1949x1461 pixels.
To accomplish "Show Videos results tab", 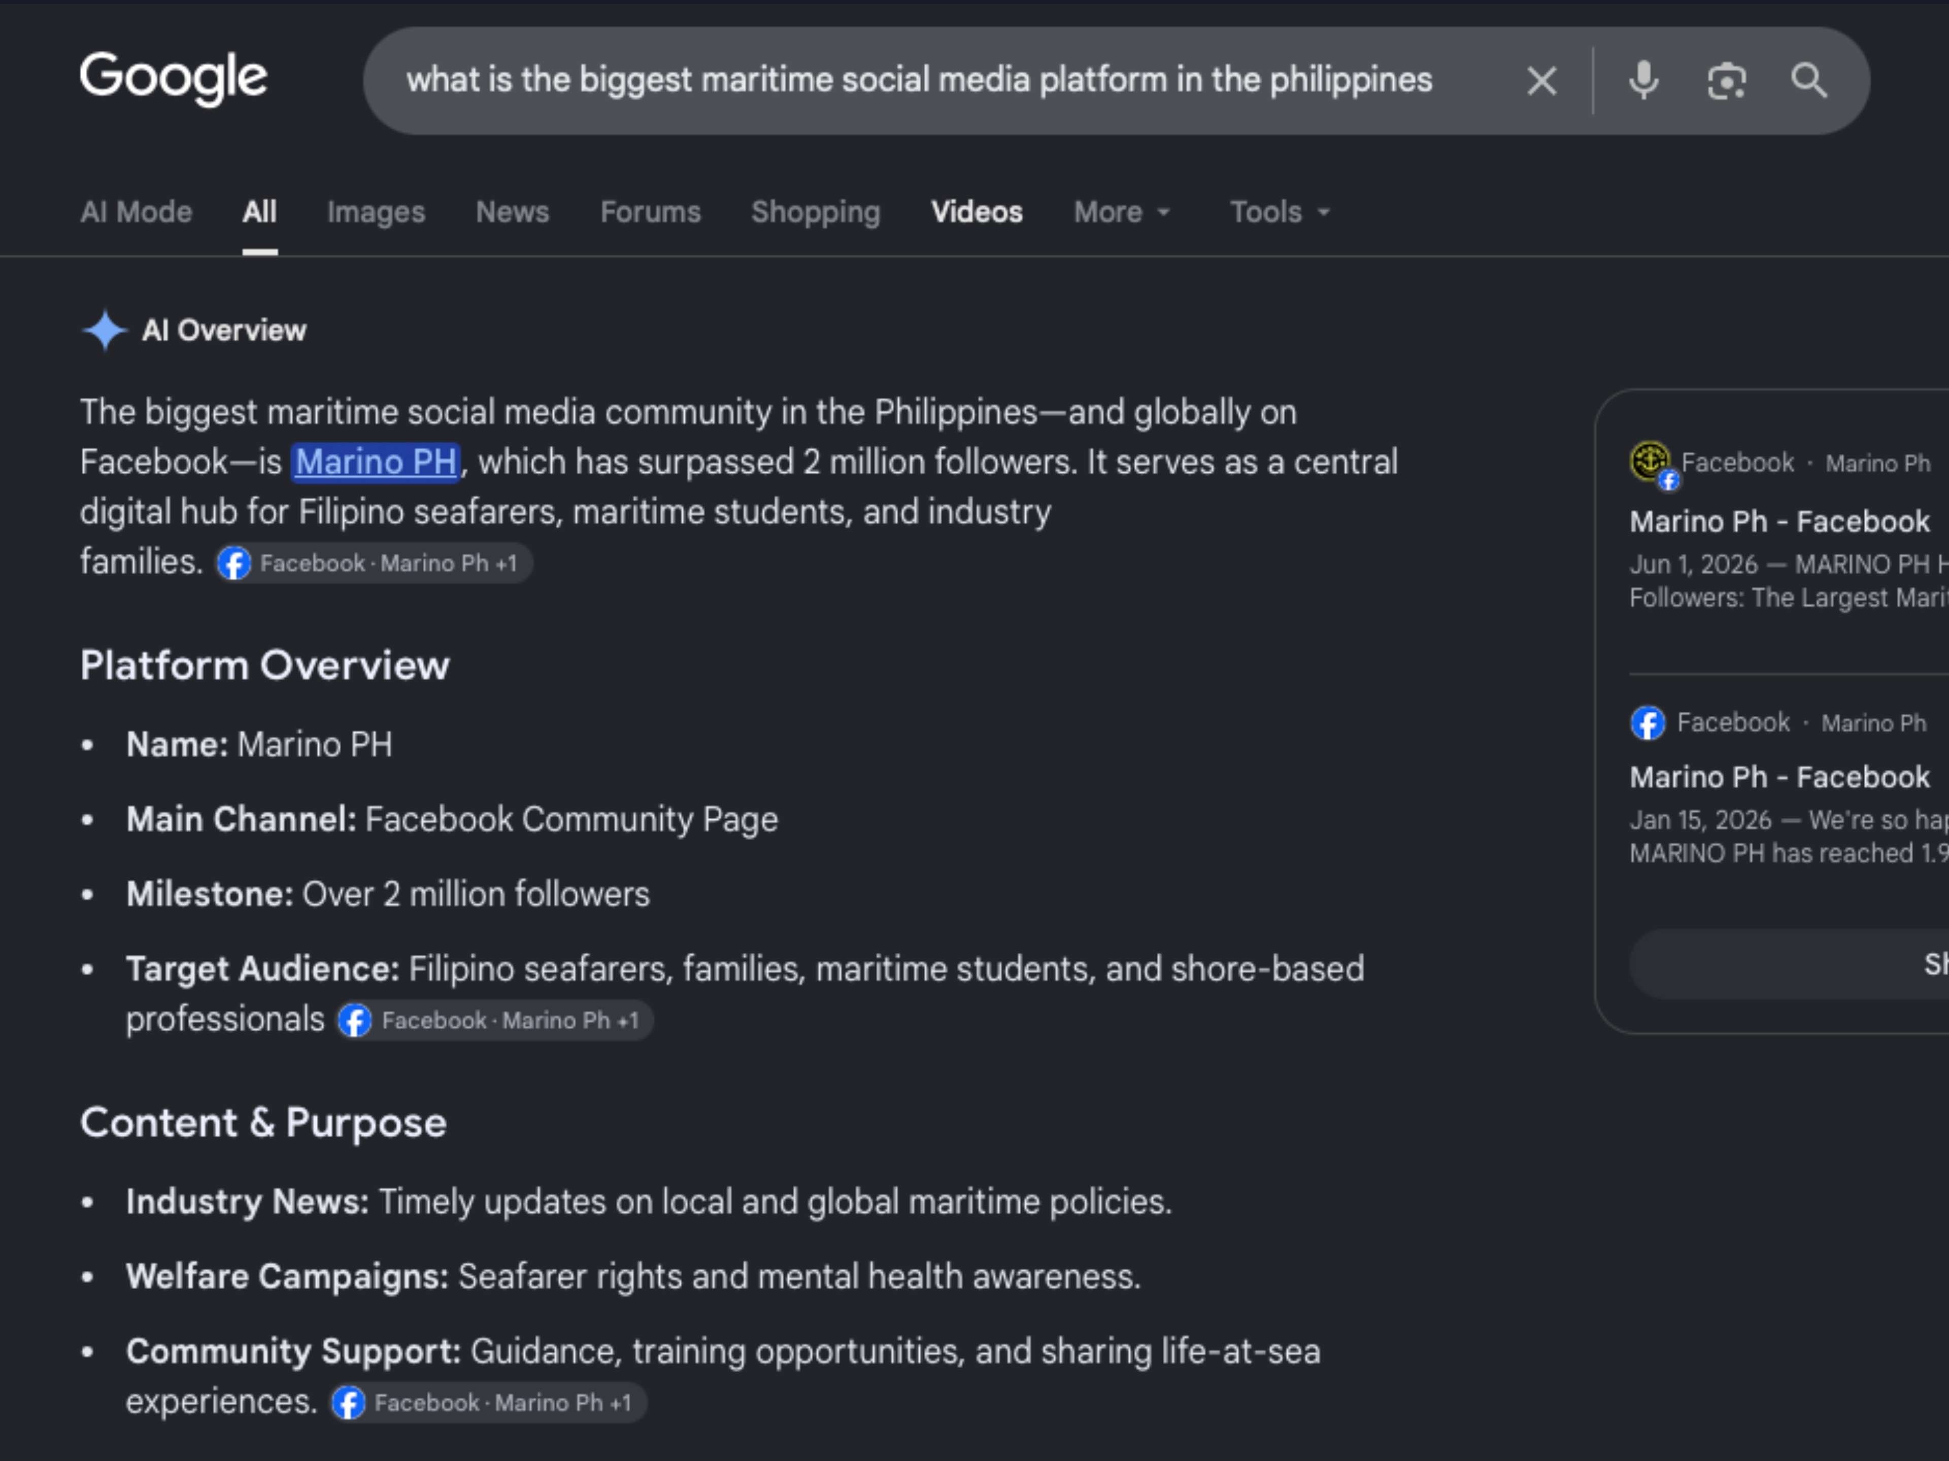I will (977, 212).
